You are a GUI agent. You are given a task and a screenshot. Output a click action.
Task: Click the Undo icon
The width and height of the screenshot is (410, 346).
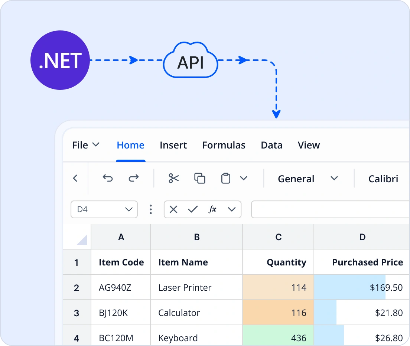tap(108, 178)
